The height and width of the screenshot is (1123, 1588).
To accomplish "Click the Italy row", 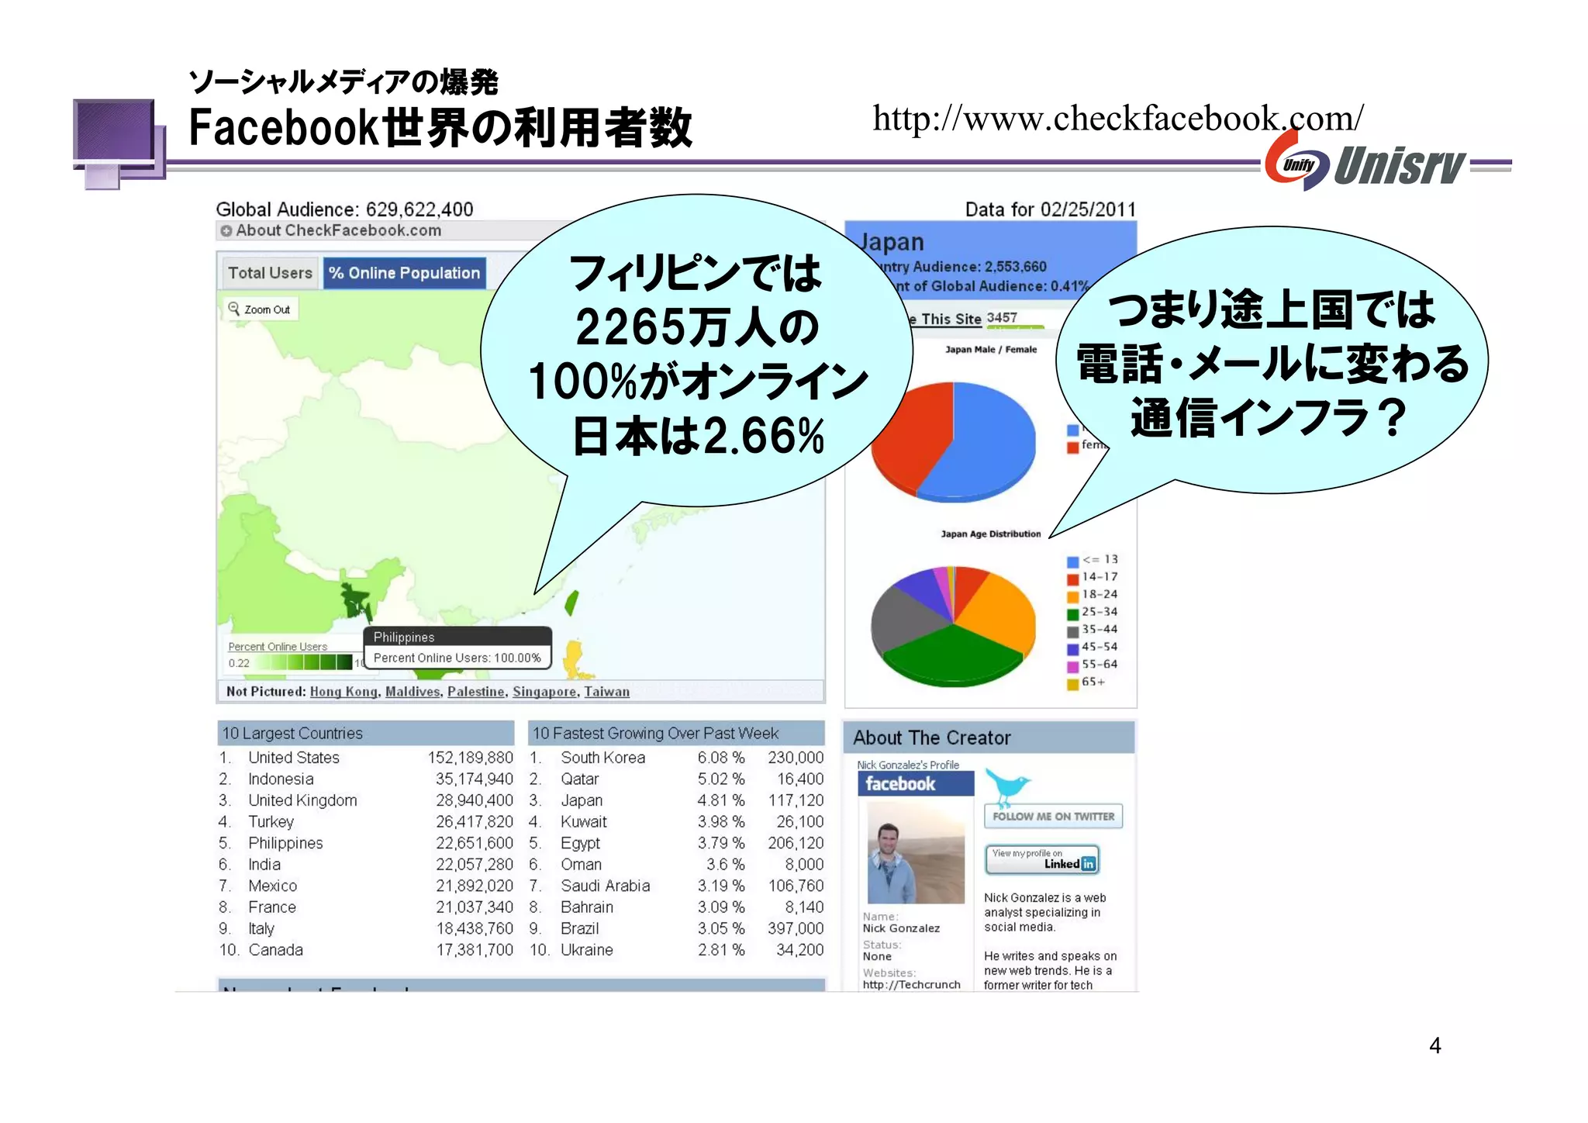I will coord(365,928).
